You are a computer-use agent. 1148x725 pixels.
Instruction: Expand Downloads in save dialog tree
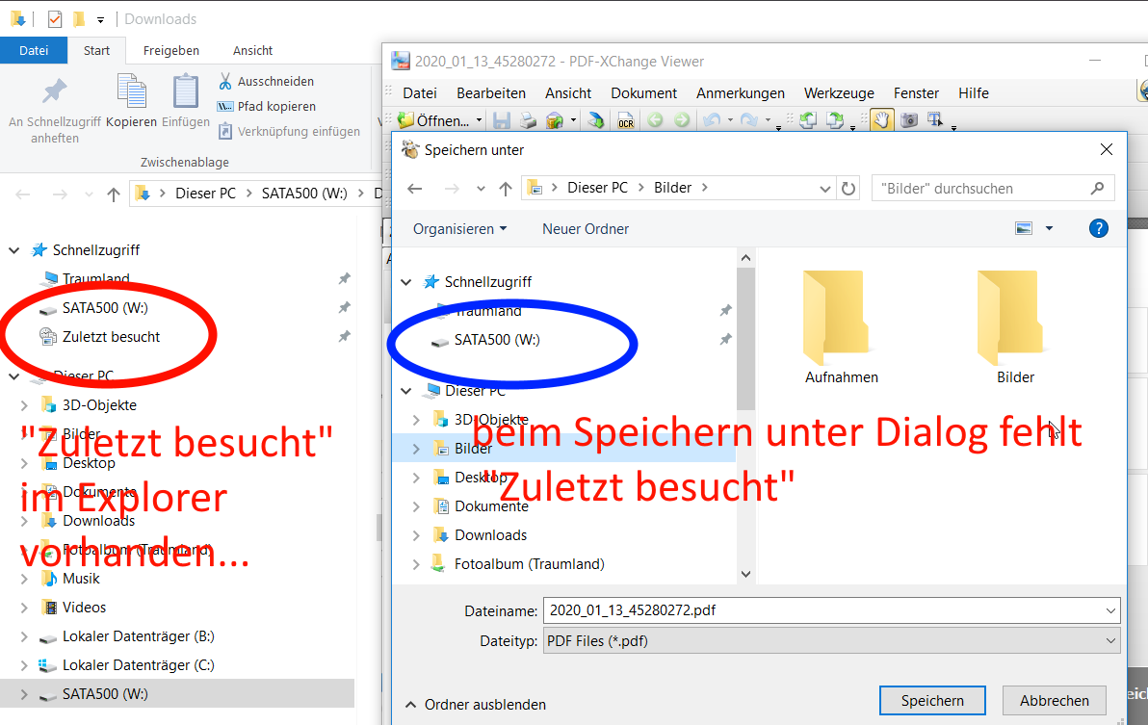[x=416, y=535]
